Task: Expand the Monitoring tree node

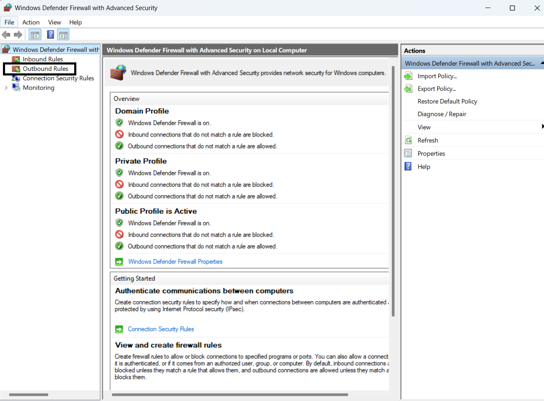Action: [x=6, y=88]
